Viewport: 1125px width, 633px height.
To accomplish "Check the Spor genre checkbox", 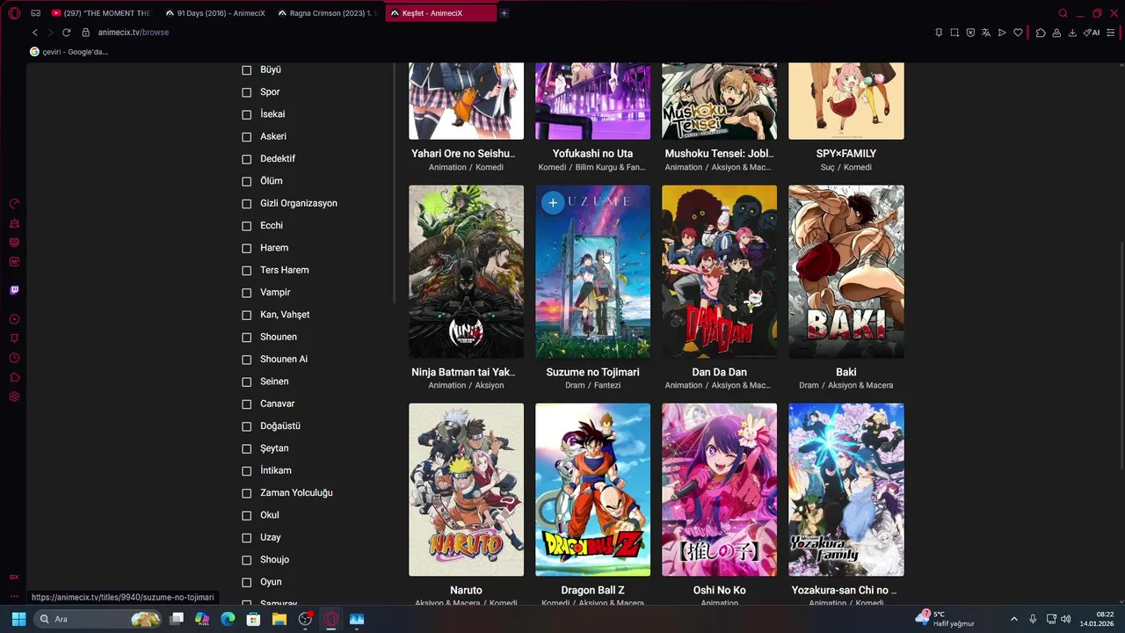I will coord(246,92).
